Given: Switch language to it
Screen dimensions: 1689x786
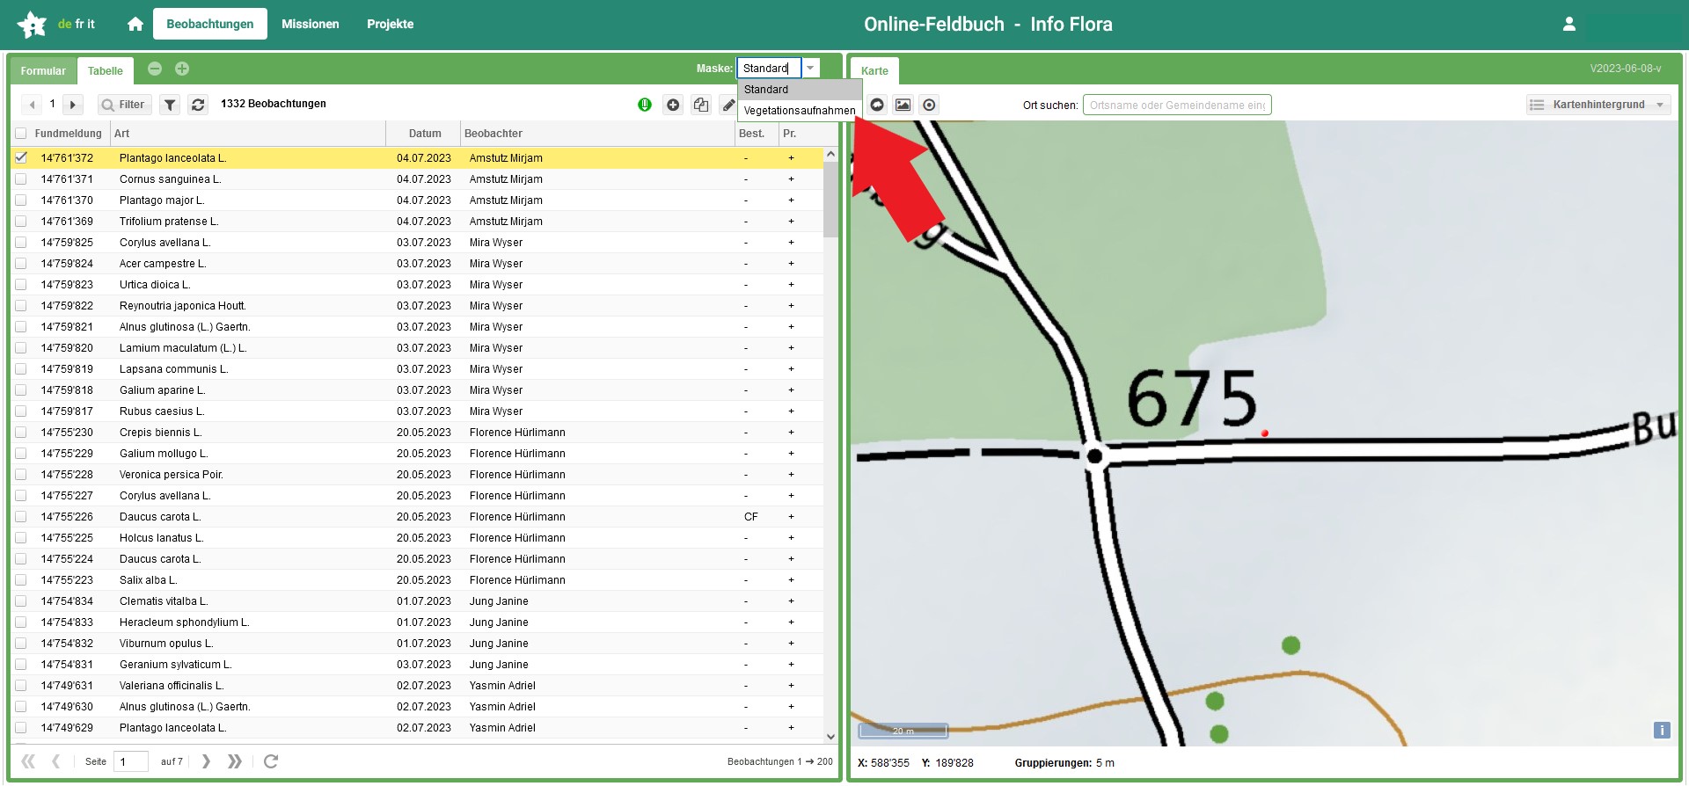Looking at the screenshot, I should [x=91, y=24].
